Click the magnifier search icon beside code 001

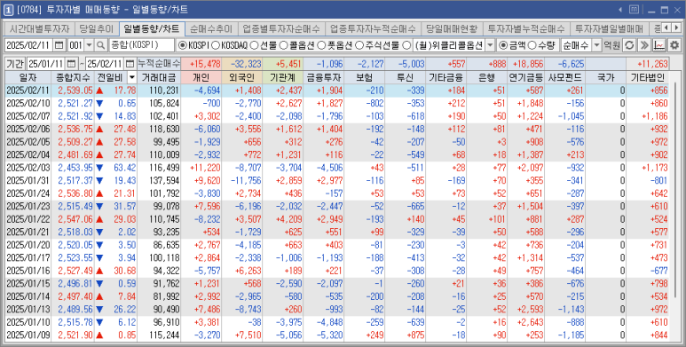coord(100,44)
